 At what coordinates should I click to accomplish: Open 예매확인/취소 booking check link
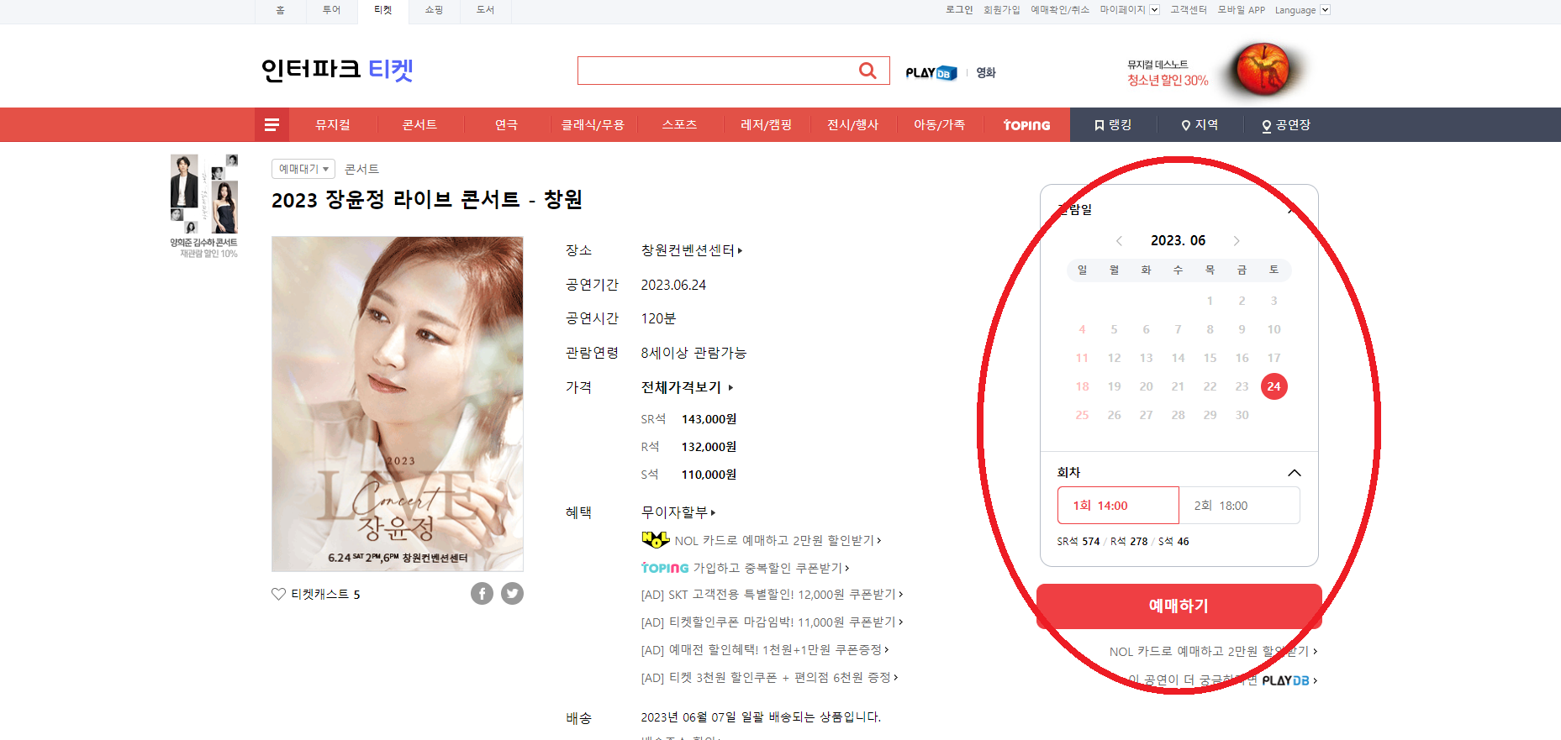tap(1060, 10)
